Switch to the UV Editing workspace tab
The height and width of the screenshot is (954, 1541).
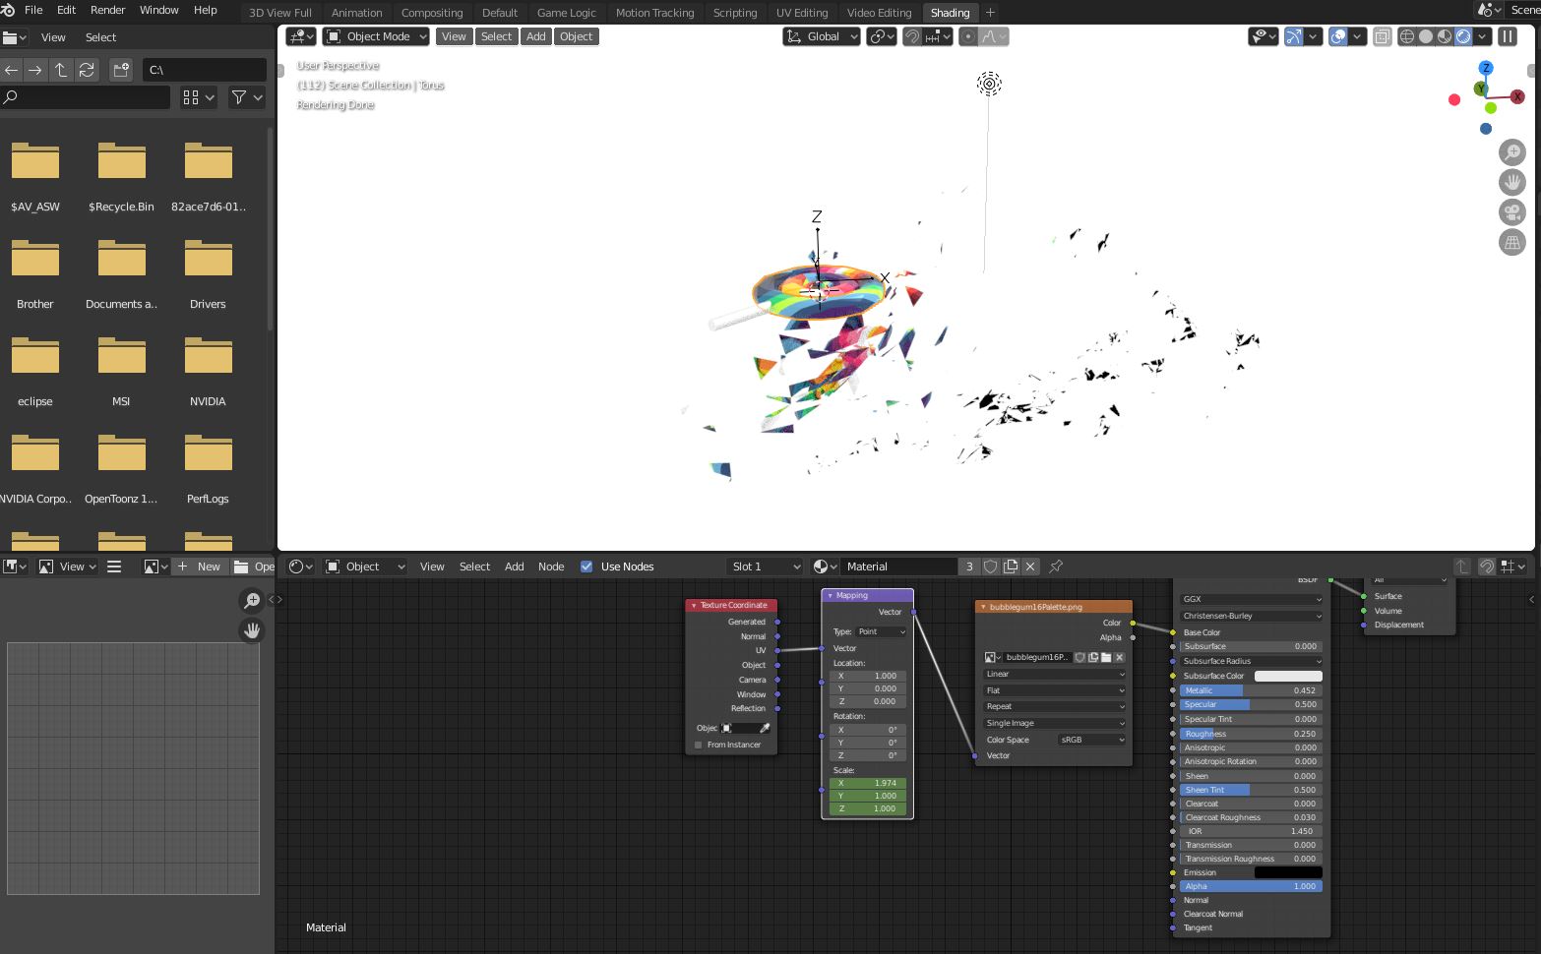click(801, 13)
